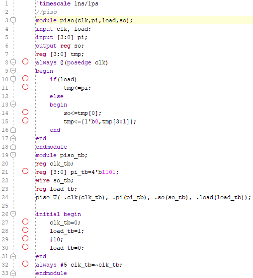This screenshot has height=278, width=253.
Task: Click the endmodule fold end marker line 18
Action: [x=13, y=147]
